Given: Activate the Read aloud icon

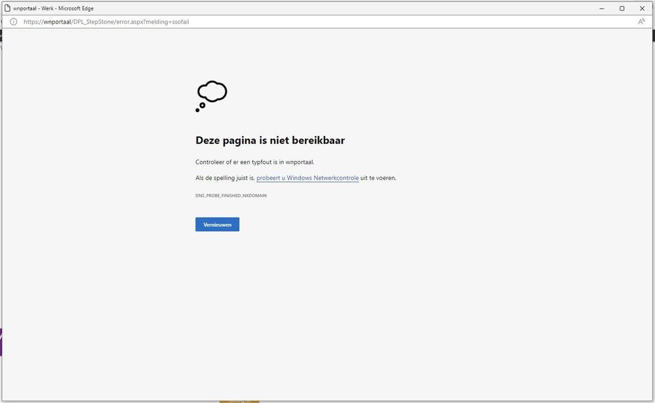Looking at the screenshot, I should (641, 22).
